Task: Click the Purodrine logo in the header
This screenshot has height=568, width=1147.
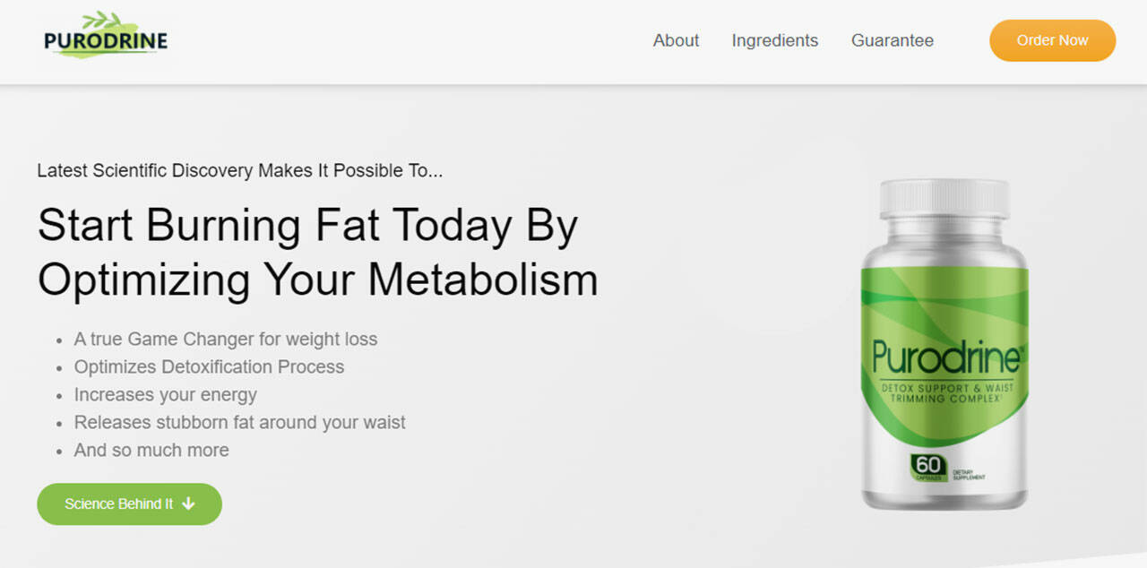Action: (x=106, y=41)
